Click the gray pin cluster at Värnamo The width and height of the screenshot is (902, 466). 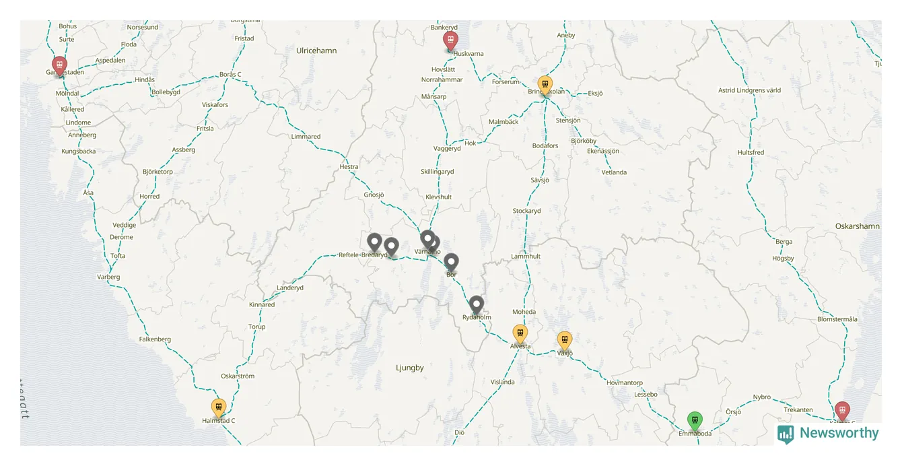point(429,241)
